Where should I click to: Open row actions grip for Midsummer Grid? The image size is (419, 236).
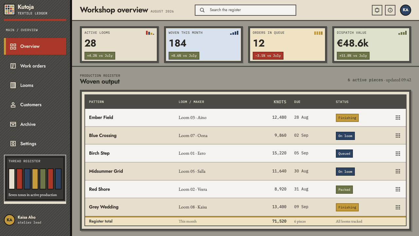pos(398,171)
